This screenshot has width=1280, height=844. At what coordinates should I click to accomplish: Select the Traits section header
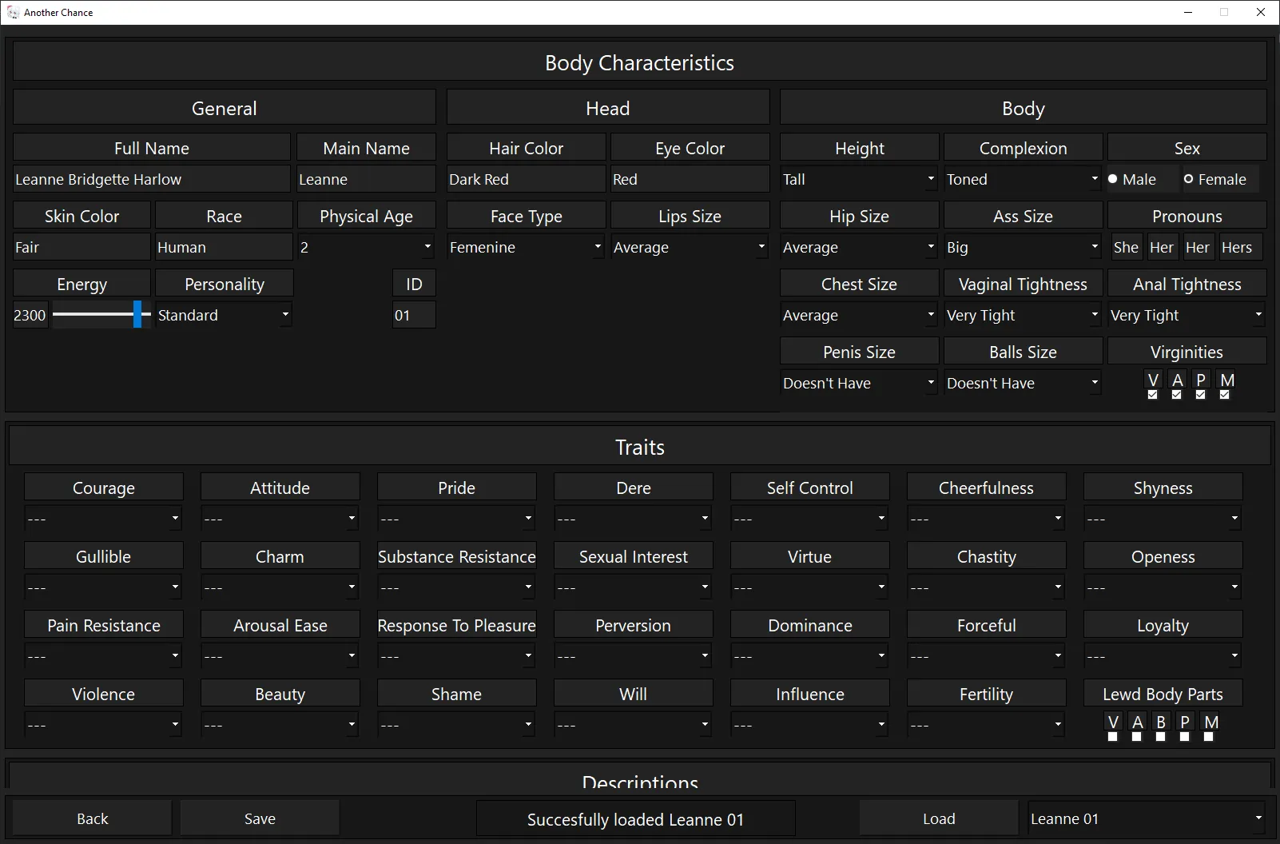coord(639,447)
